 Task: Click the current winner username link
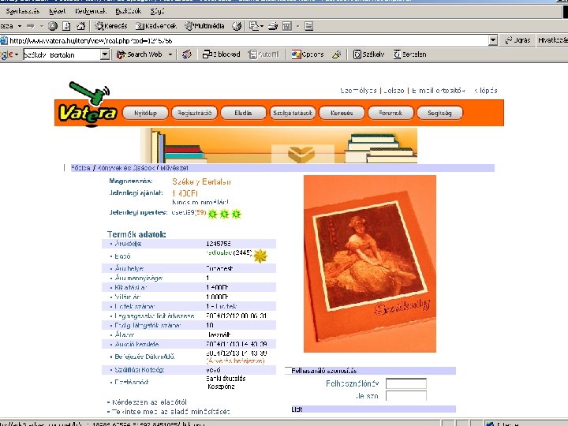tap(183, 213)
